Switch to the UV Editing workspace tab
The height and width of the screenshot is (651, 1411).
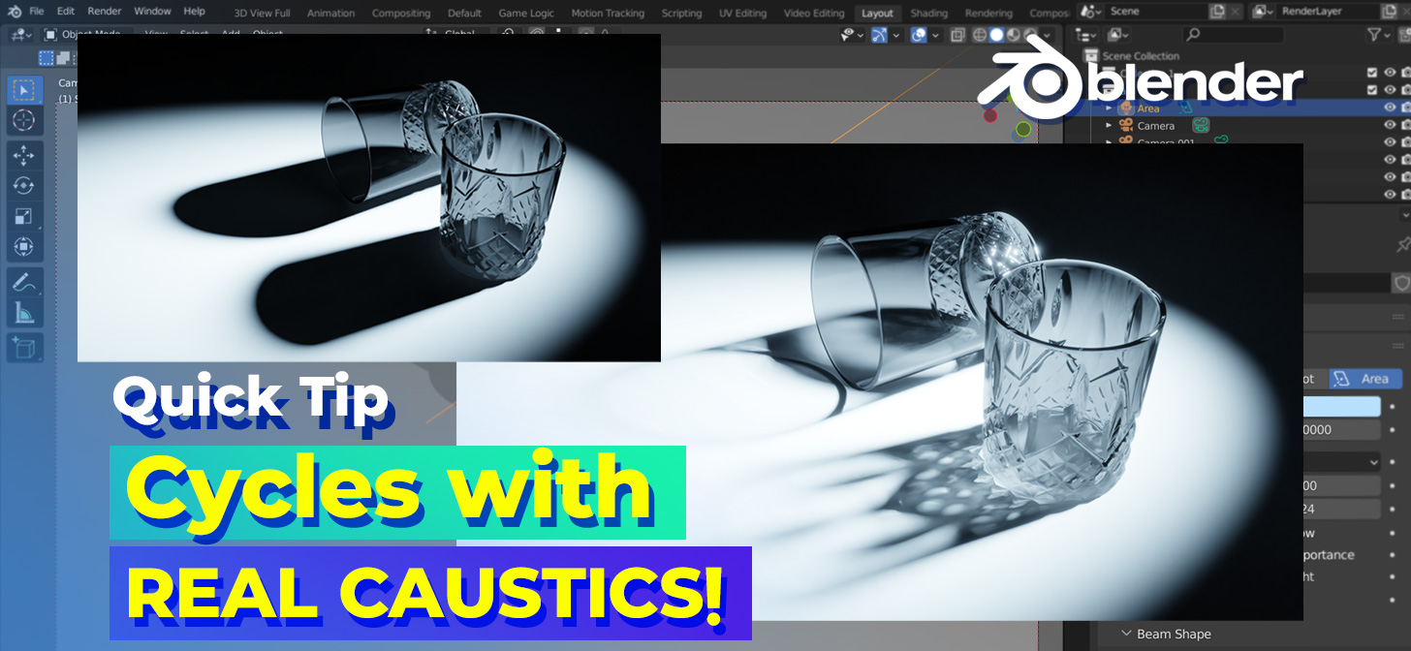[x=740, y=13]
